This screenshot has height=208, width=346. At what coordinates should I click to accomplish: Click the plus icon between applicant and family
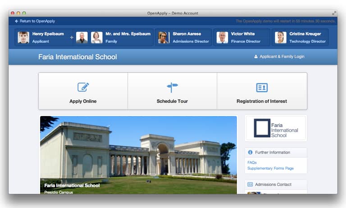[72, 37]
